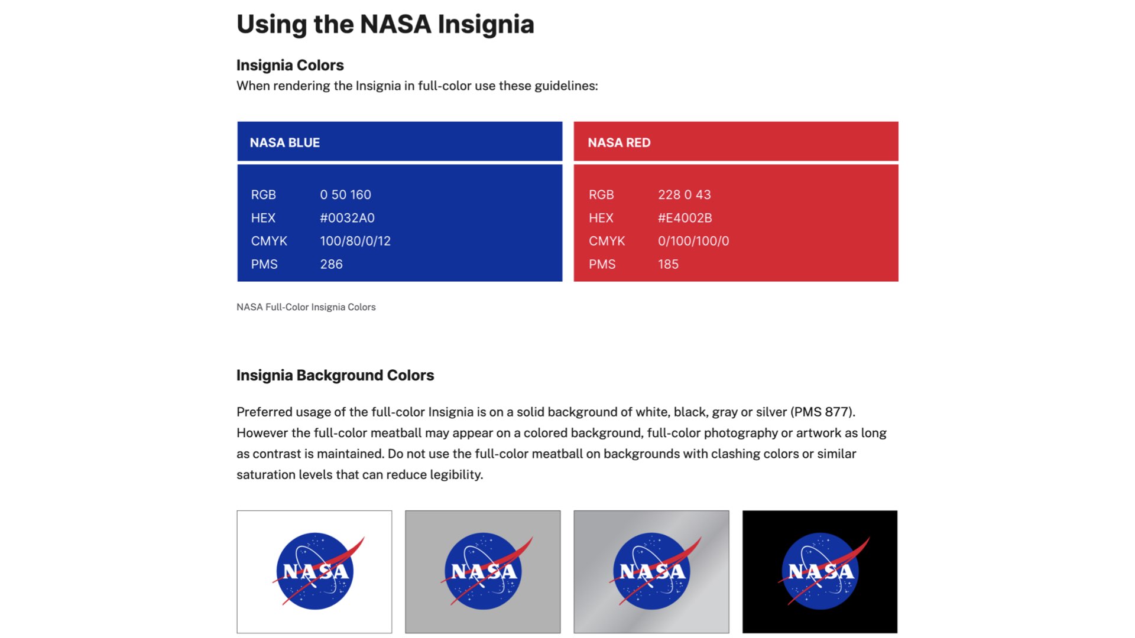Click the red CMYK value 0/100/100/0
The image size is (1135, 638).
click(x=693, y=241)
